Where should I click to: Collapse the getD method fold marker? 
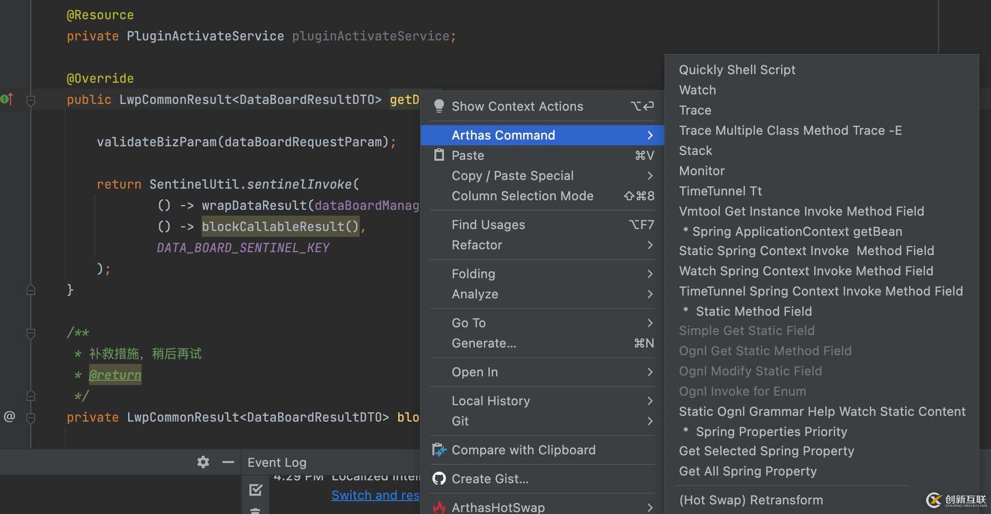tap(31, 100)
